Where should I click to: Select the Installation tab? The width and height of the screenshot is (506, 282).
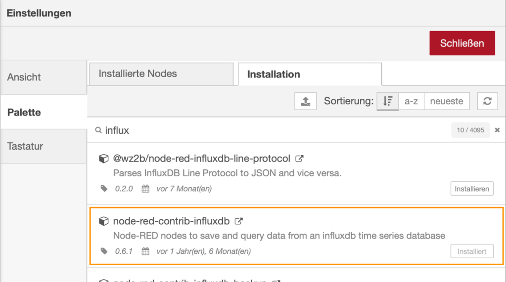[x=310, y=74]
